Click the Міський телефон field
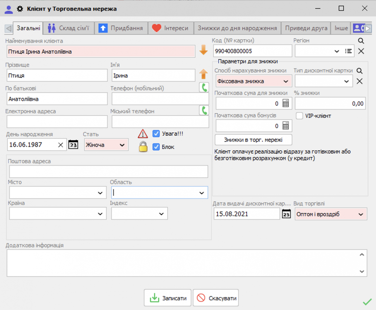 [160, 122]
